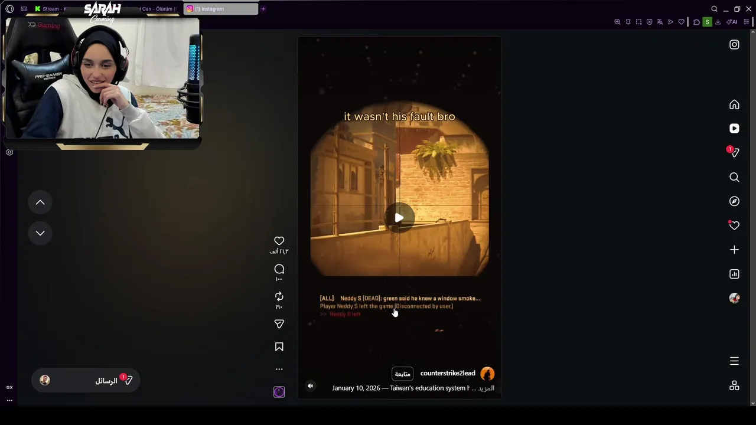Open the Instagram More hamburger menu

[734, 361]
